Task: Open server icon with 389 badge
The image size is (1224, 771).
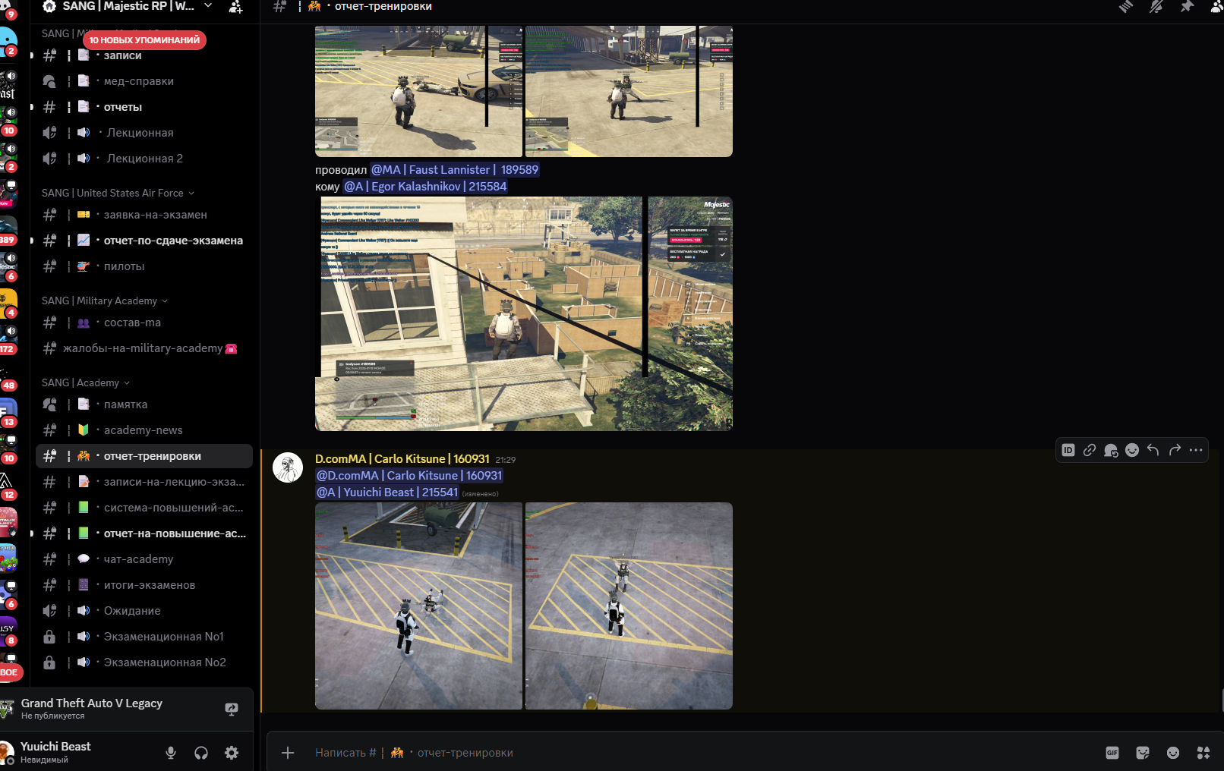Action: pyautogui.click(x=8, y=230)
